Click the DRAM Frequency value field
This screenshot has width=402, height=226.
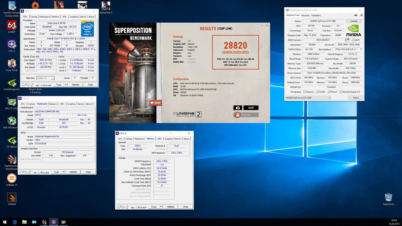click(162, 161)
